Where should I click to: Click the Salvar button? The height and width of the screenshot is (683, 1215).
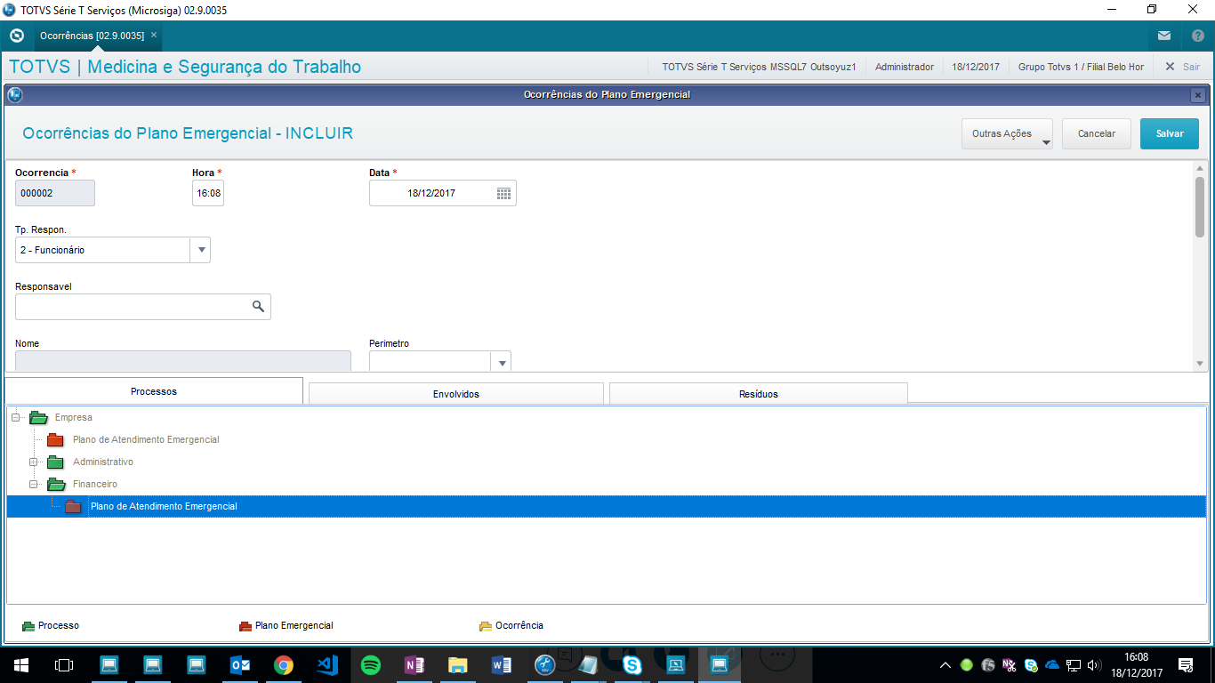point(1170,133)
